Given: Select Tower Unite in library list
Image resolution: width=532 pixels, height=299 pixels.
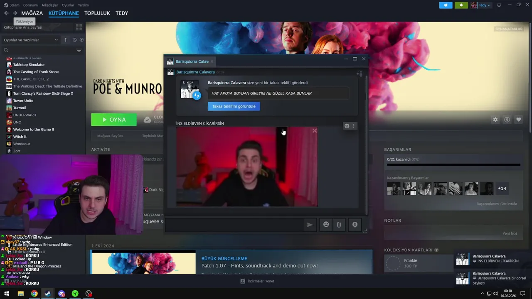Looking at the screenshot, I should [23, 100].
